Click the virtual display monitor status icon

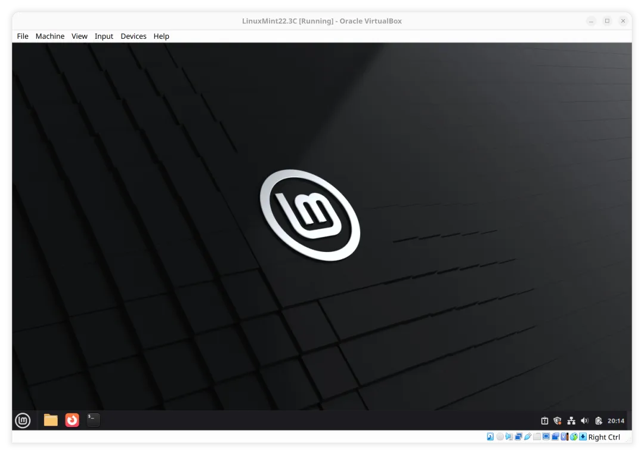pos(546,436)
